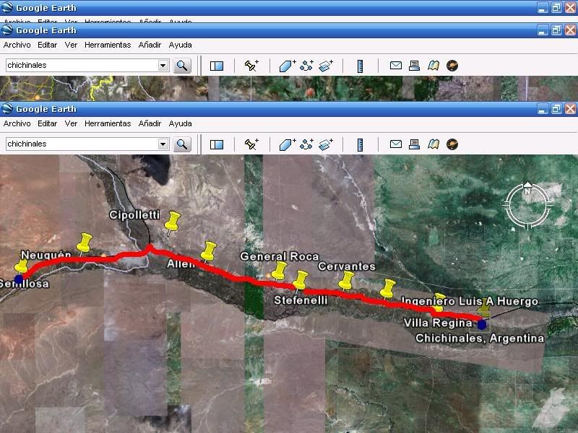Open the Ruler tool in the front toolbar
The width and height of the screenshot is (578, 433).
point(360,144)
